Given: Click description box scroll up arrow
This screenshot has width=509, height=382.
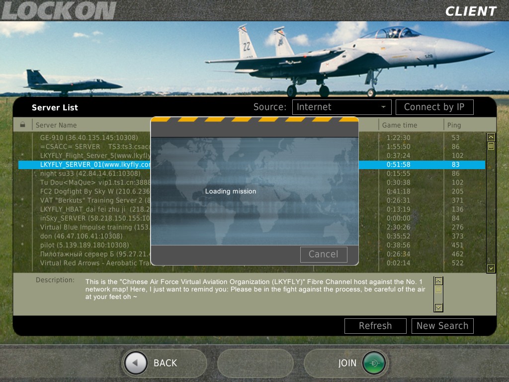Looking at the screenshot, I should [x=438, y=281].
